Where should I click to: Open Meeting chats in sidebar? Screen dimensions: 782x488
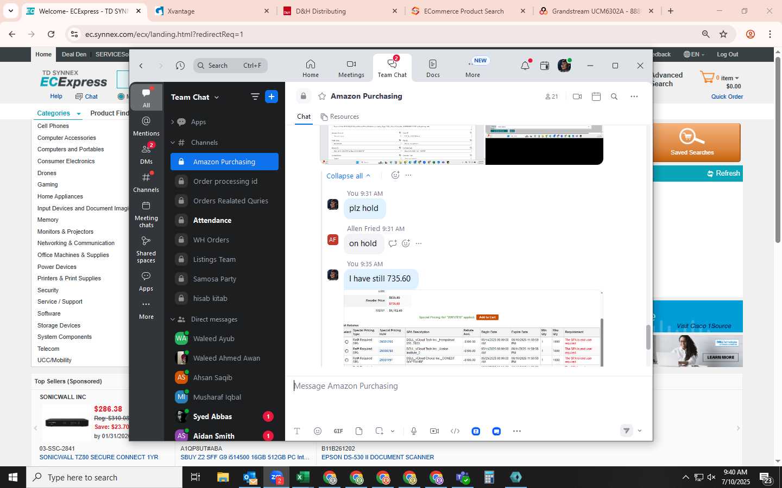coord(146,214)
